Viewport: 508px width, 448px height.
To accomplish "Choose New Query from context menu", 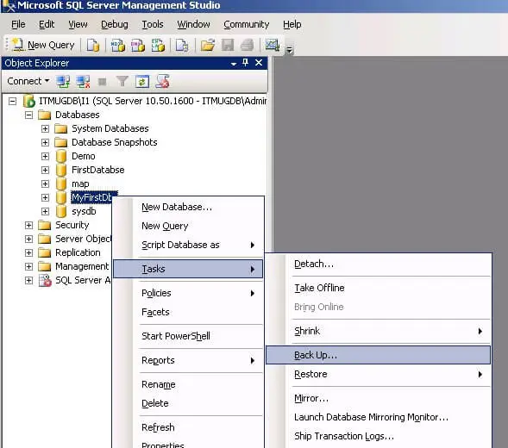I will pos(188,226).
